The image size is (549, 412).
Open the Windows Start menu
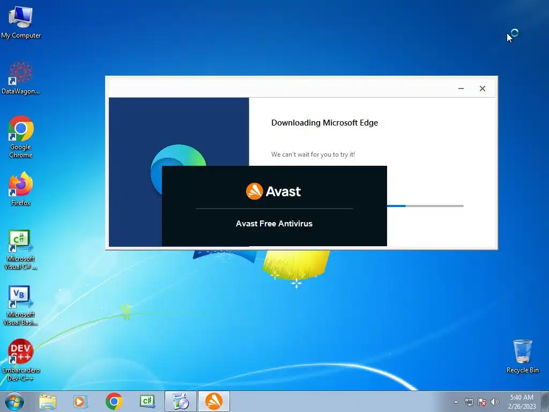(14, 401)
